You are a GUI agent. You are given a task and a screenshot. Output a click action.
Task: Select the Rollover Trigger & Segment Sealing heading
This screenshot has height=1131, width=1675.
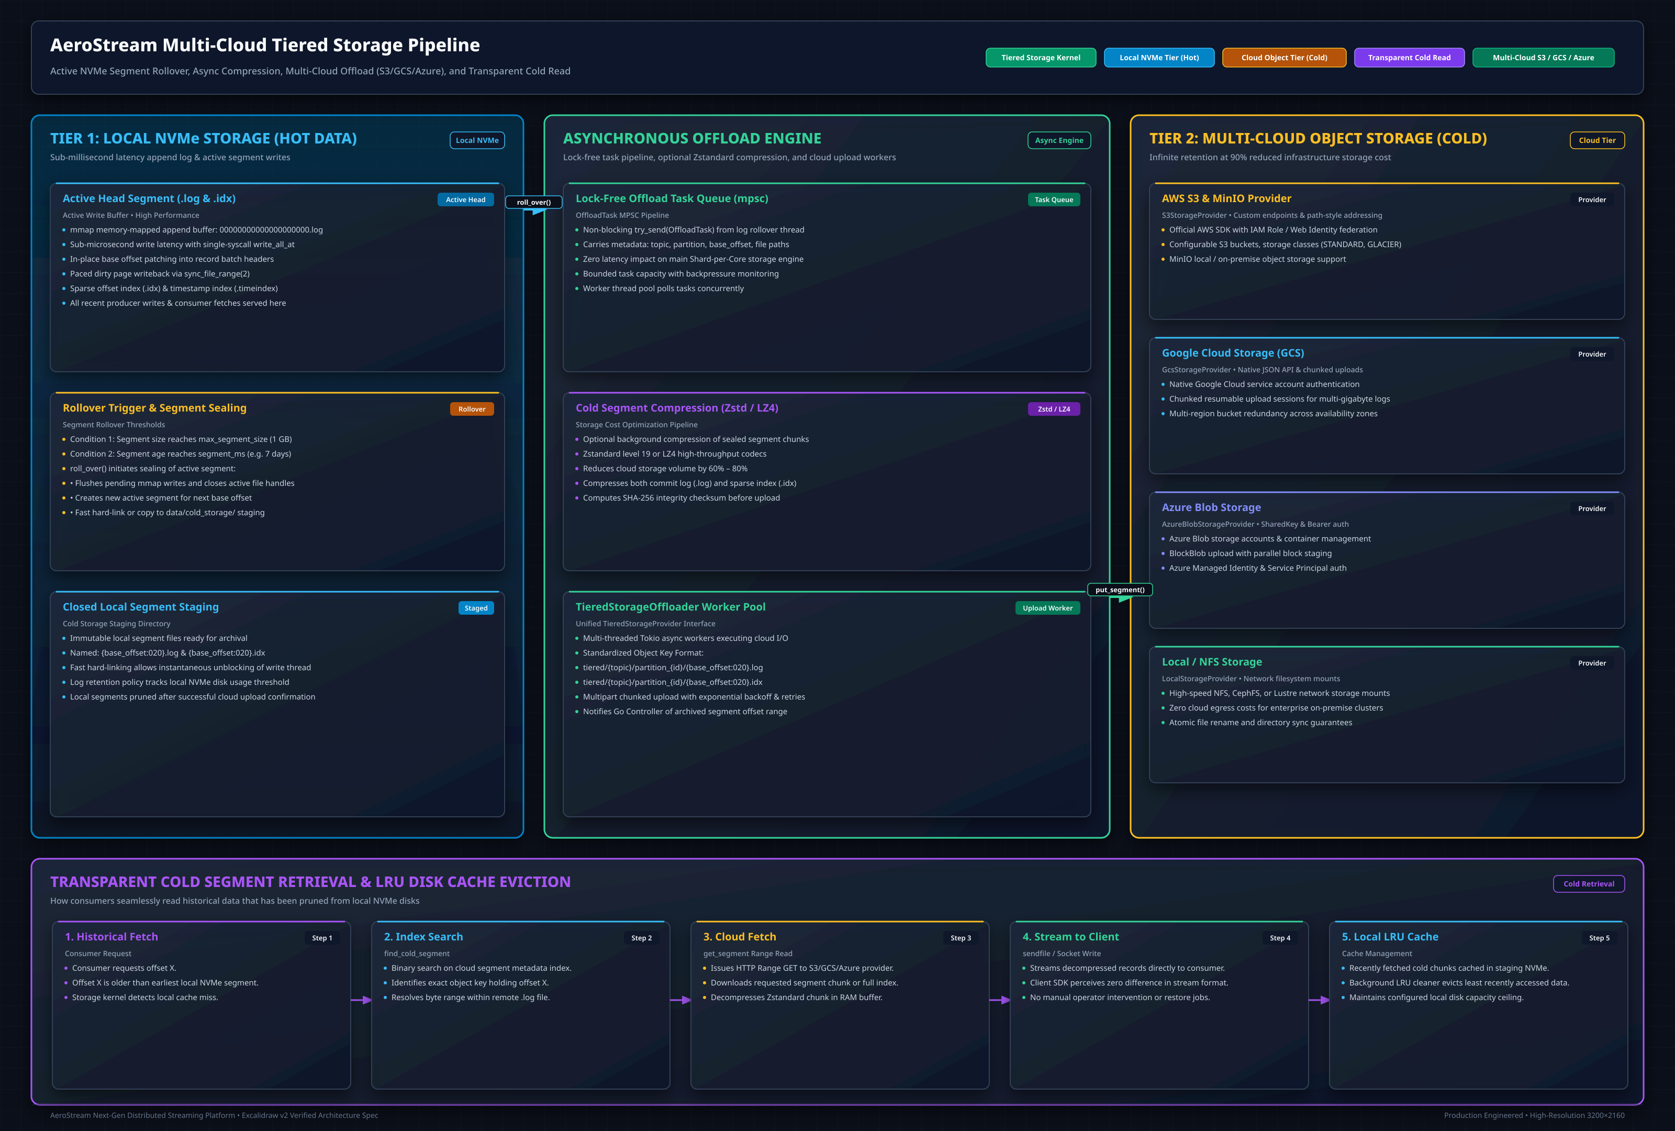[x=154, y=408]
